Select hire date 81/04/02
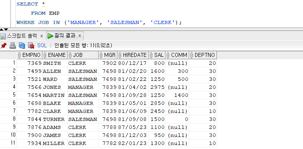 133,87
